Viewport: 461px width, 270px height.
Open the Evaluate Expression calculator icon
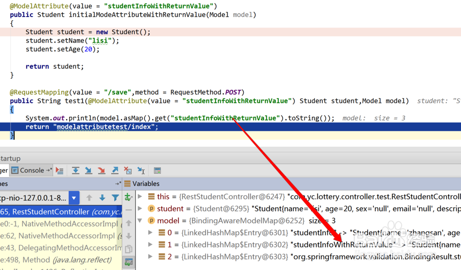[x=157, y=170]
